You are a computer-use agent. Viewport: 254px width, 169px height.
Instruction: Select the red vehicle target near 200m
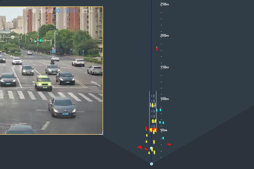(157, 49)
